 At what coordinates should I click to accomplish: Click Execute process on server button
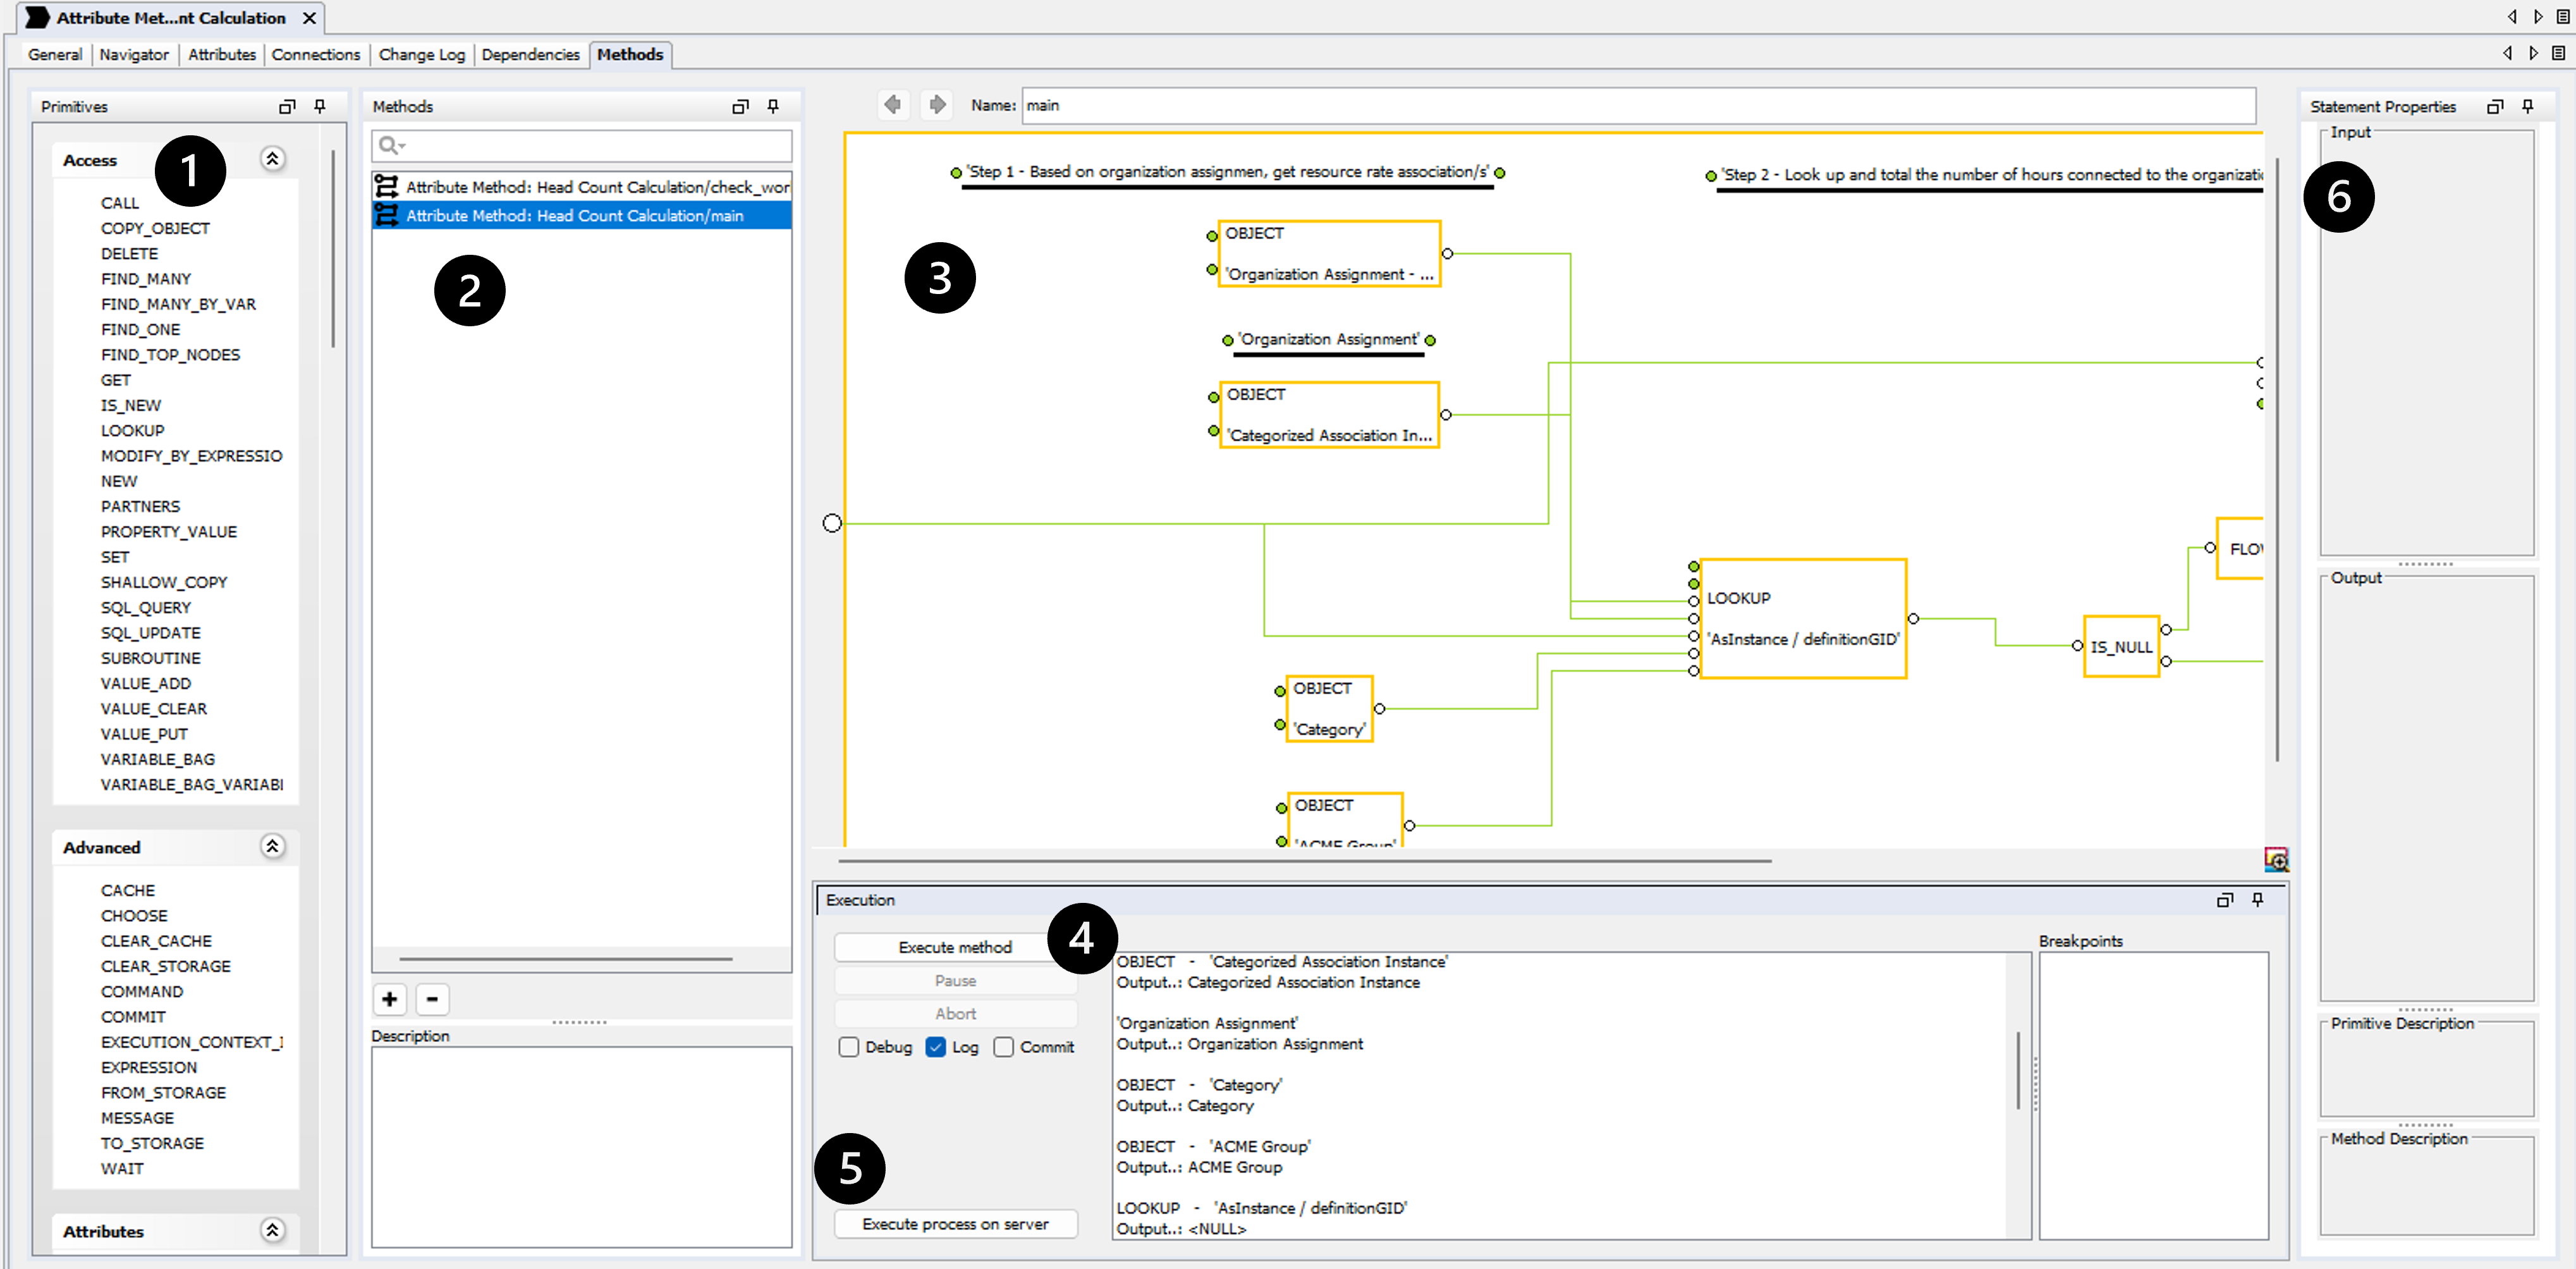[x=954, y=1223]
